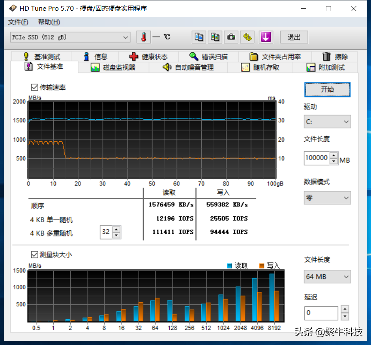The width and height of the screenshot is (371, 345).
Task: Click the temperature thermometer icon
Action: 143,37
